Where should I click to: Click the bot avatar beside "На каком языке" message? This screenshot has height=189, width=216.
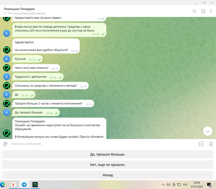pos(6,50)
